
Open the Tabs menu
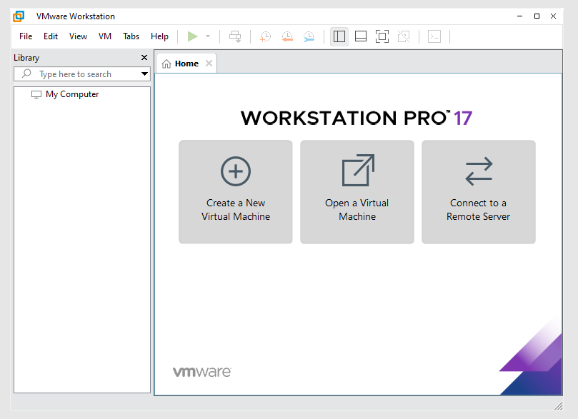pos(131,36)
